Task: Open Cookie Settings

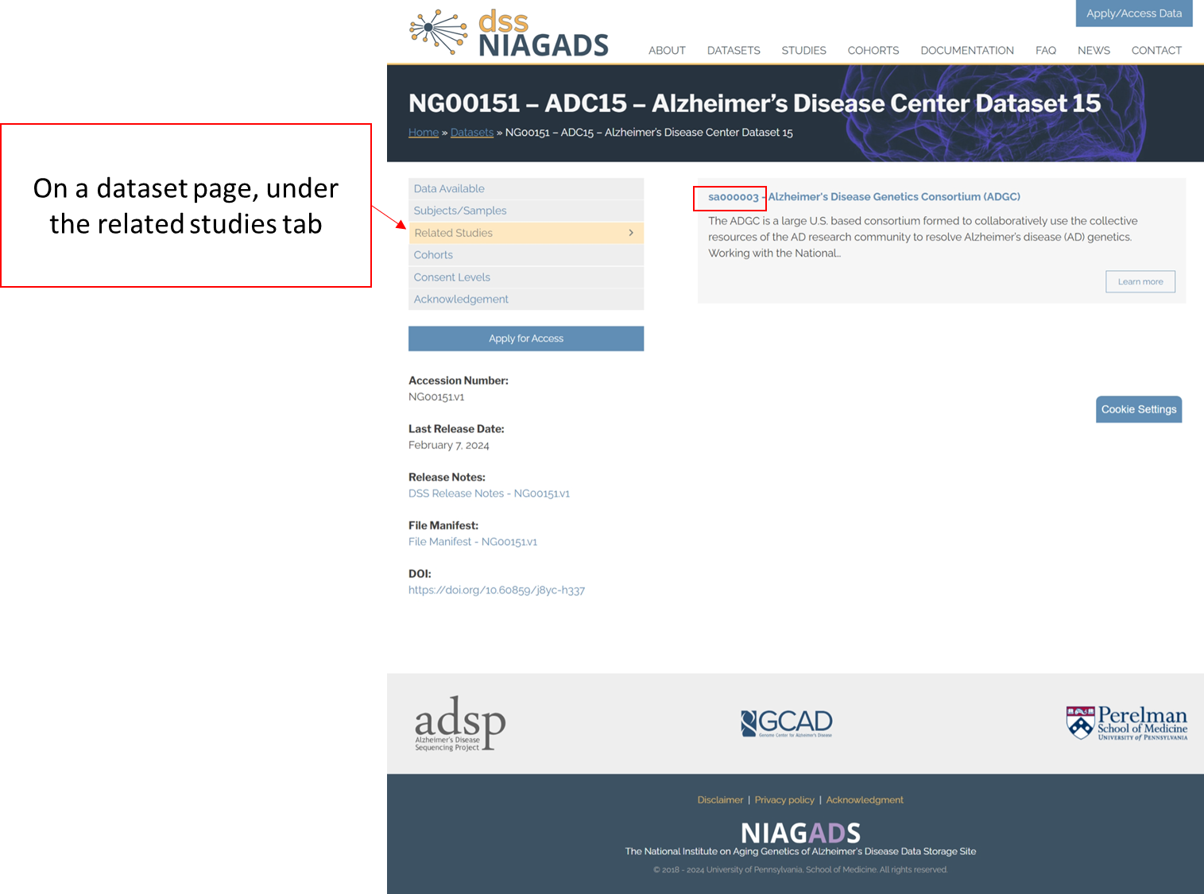Action: (x=1138, y=409)
